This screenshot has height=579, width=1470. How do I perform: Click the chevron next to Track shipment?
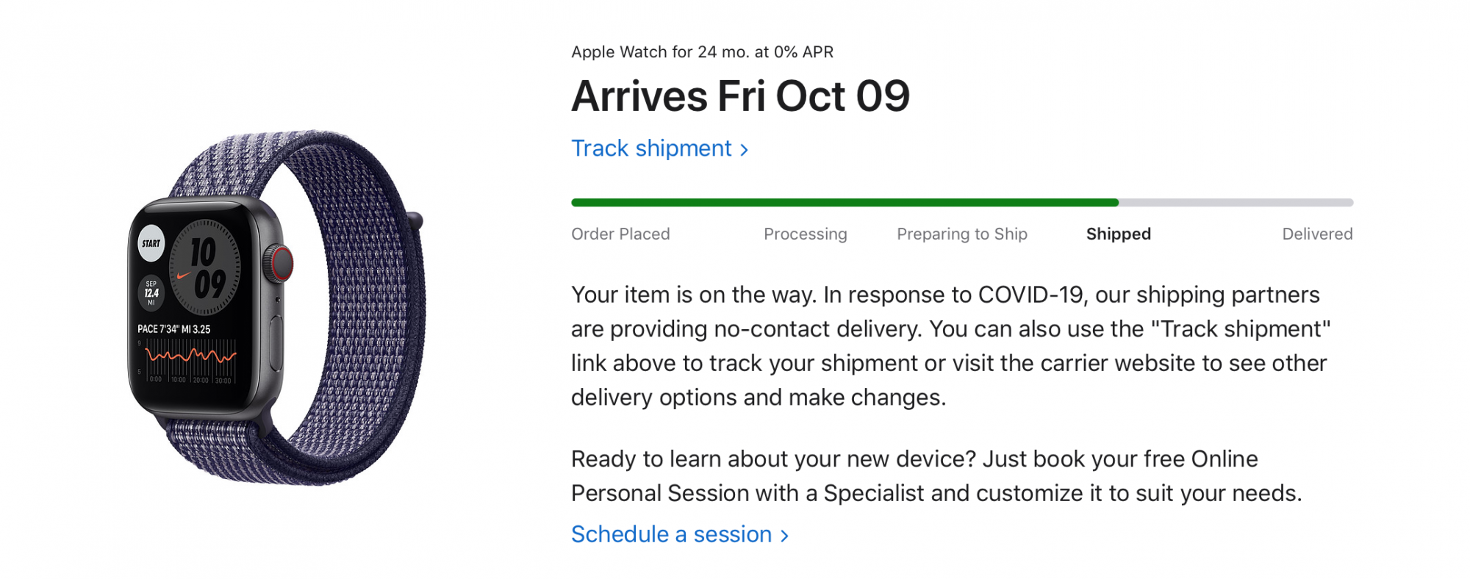pos(744,150)
